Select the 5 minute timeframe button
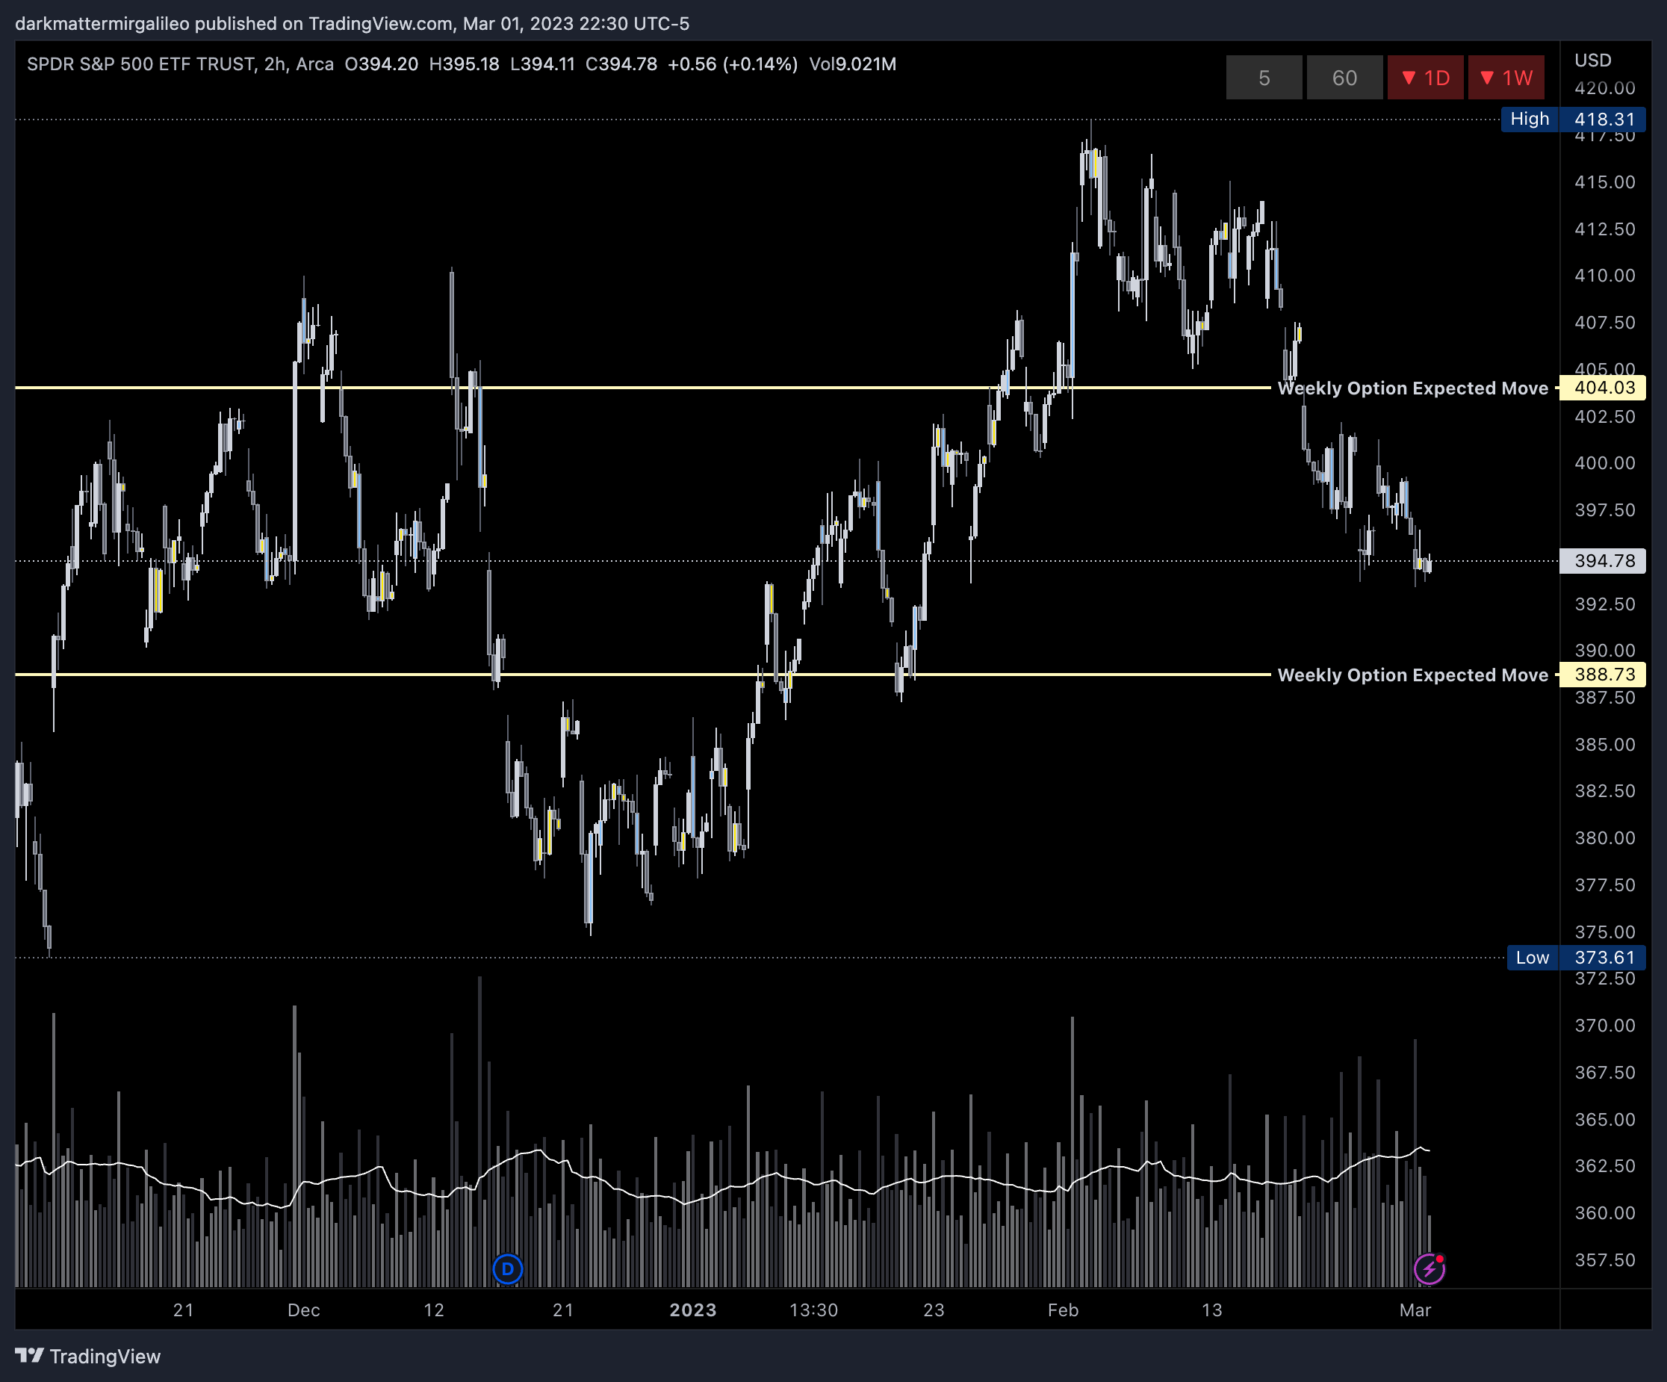Image resolution: width=1667 pixels, height=1382 pixels. coord(1263,78)
